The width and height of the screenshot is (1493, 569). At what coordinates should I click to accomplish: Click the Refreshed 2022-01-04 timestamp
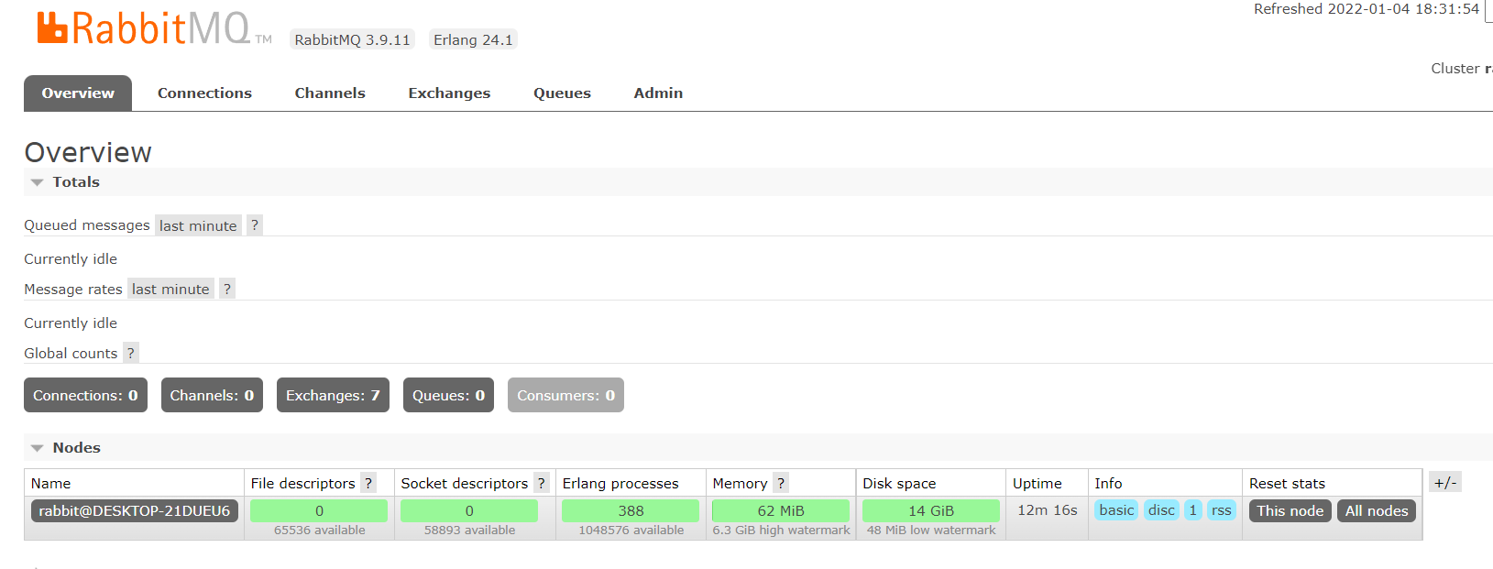pyautogui.click(x=1367, y=9)
